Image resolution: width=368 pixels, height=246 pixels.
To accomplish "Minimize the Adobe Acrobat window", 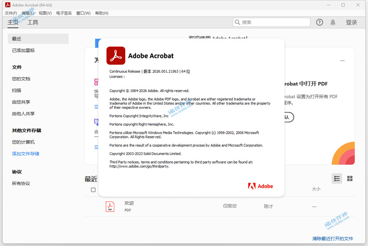I will [x=329, y=5].
